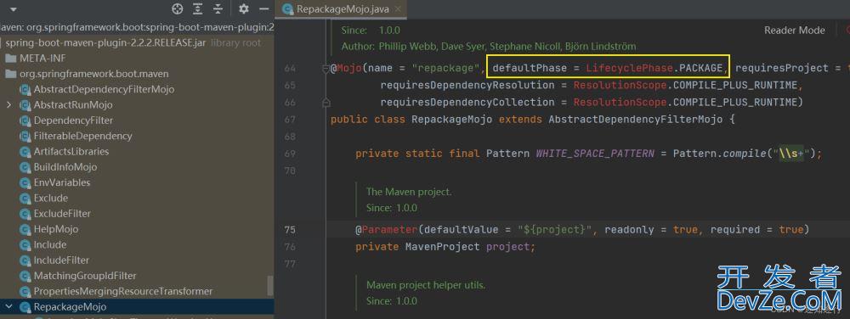850x319 pixels.
Task: Click fold end marker at line 66
Action: tap(326, 102)
